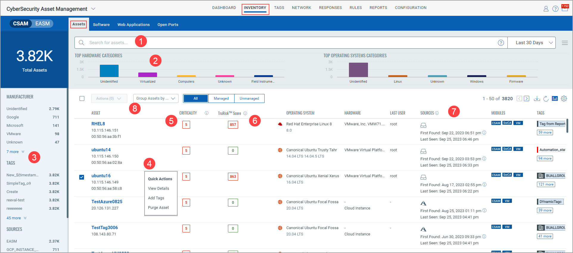Uncheck the ubuntu16 row checkbox

pyautogui.click(x=82, y=177)
